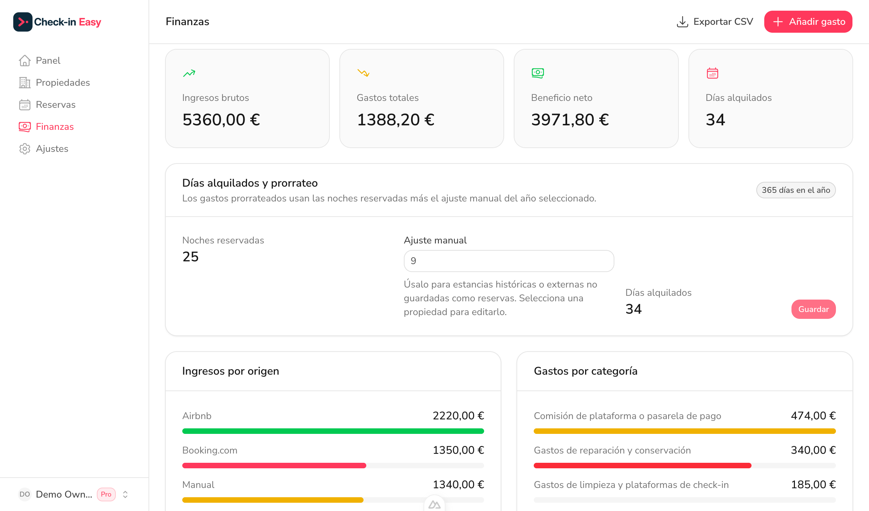Click the 185,00 € cleaning expenses amount
869x511 pixels.
pos(813,484)
